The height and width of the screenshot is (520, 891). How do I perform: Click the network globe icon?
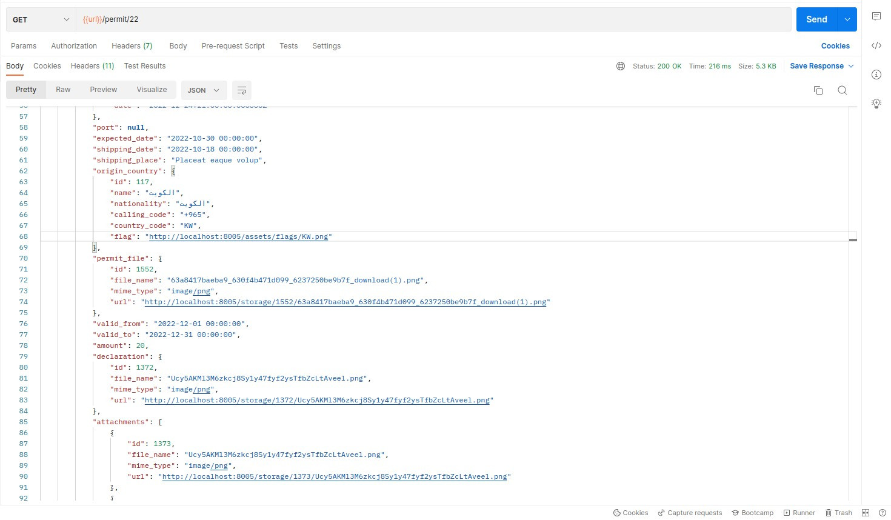[x=621, y=66]
